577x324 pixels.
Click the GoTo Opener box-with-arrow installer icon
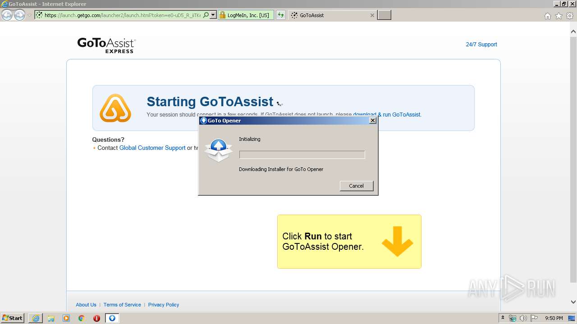coord(219,151)
